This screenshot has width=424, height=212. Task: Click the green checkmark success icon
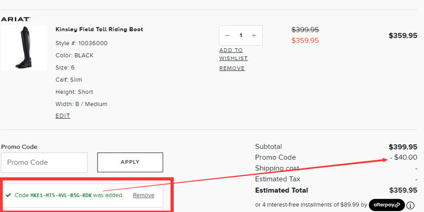point(8,195)
